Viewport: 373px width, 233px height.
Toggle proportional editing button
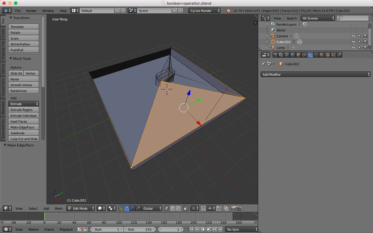tap(194, 208)
